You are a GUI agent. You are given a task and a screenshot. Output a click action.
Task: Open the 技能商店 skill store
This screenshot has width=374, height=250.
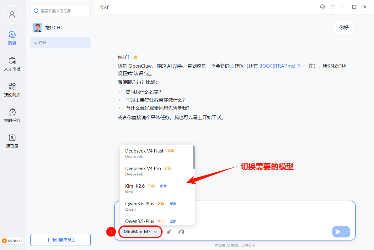(12, 90)
